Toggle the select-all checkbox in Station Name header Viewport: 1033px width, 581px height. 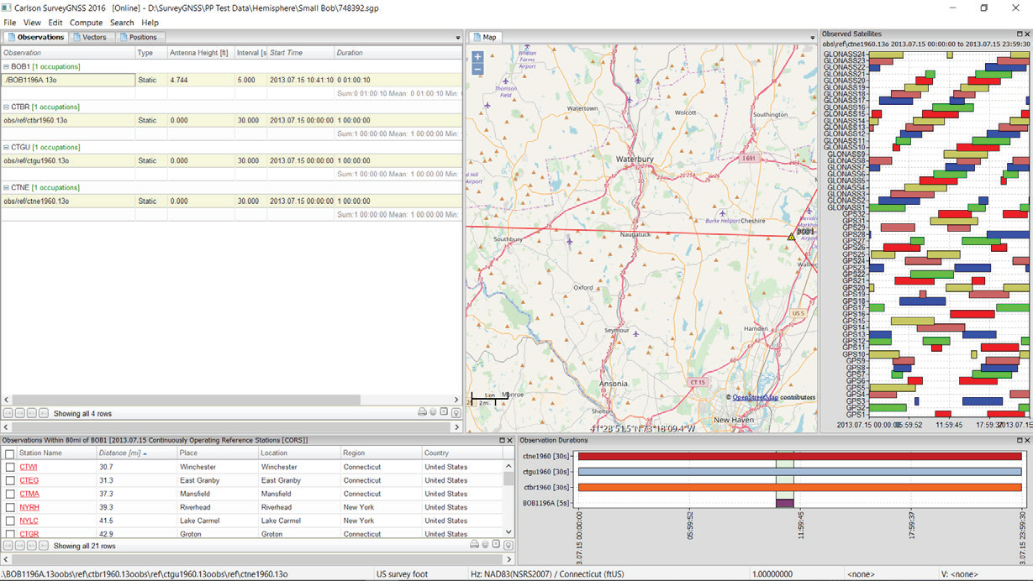coord(9,453)
